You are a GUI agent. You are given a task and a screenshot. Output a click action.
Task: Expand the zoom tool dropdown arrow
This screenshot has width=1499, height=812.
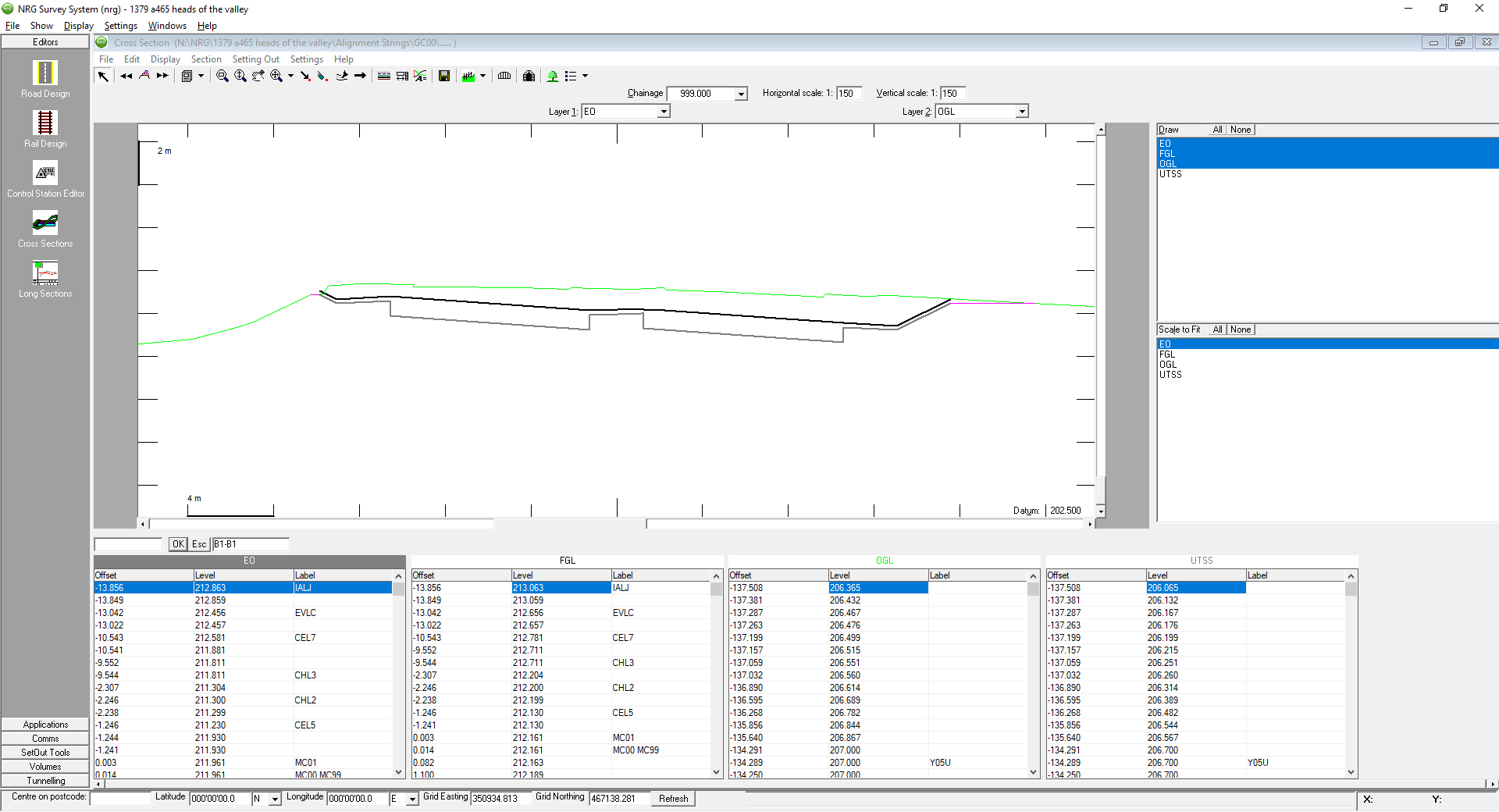point(290,76)
